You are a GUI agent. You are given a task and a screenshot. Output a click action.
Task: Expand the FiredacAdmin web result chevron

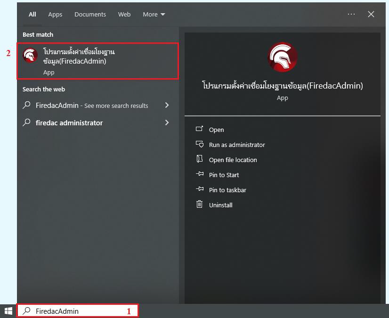pos(167,106)
